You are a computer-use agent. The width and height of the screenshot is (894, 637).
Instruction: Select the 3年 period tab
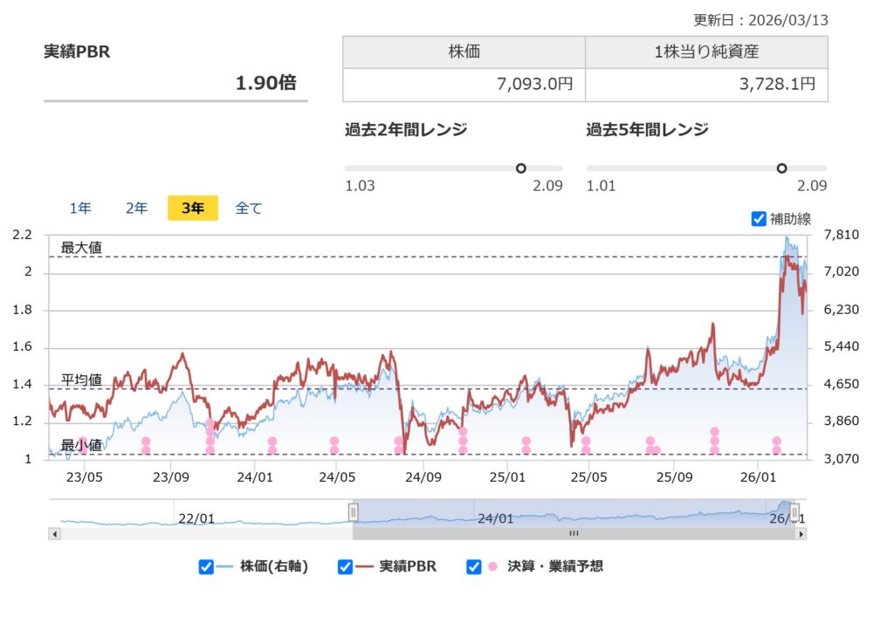click(192, 209)
